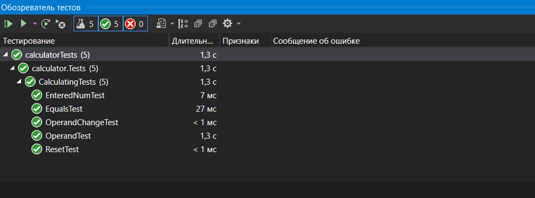535x198 pixels.
Task: Toggle the failed tests filter showing 0
Action: tap(136, 24)
